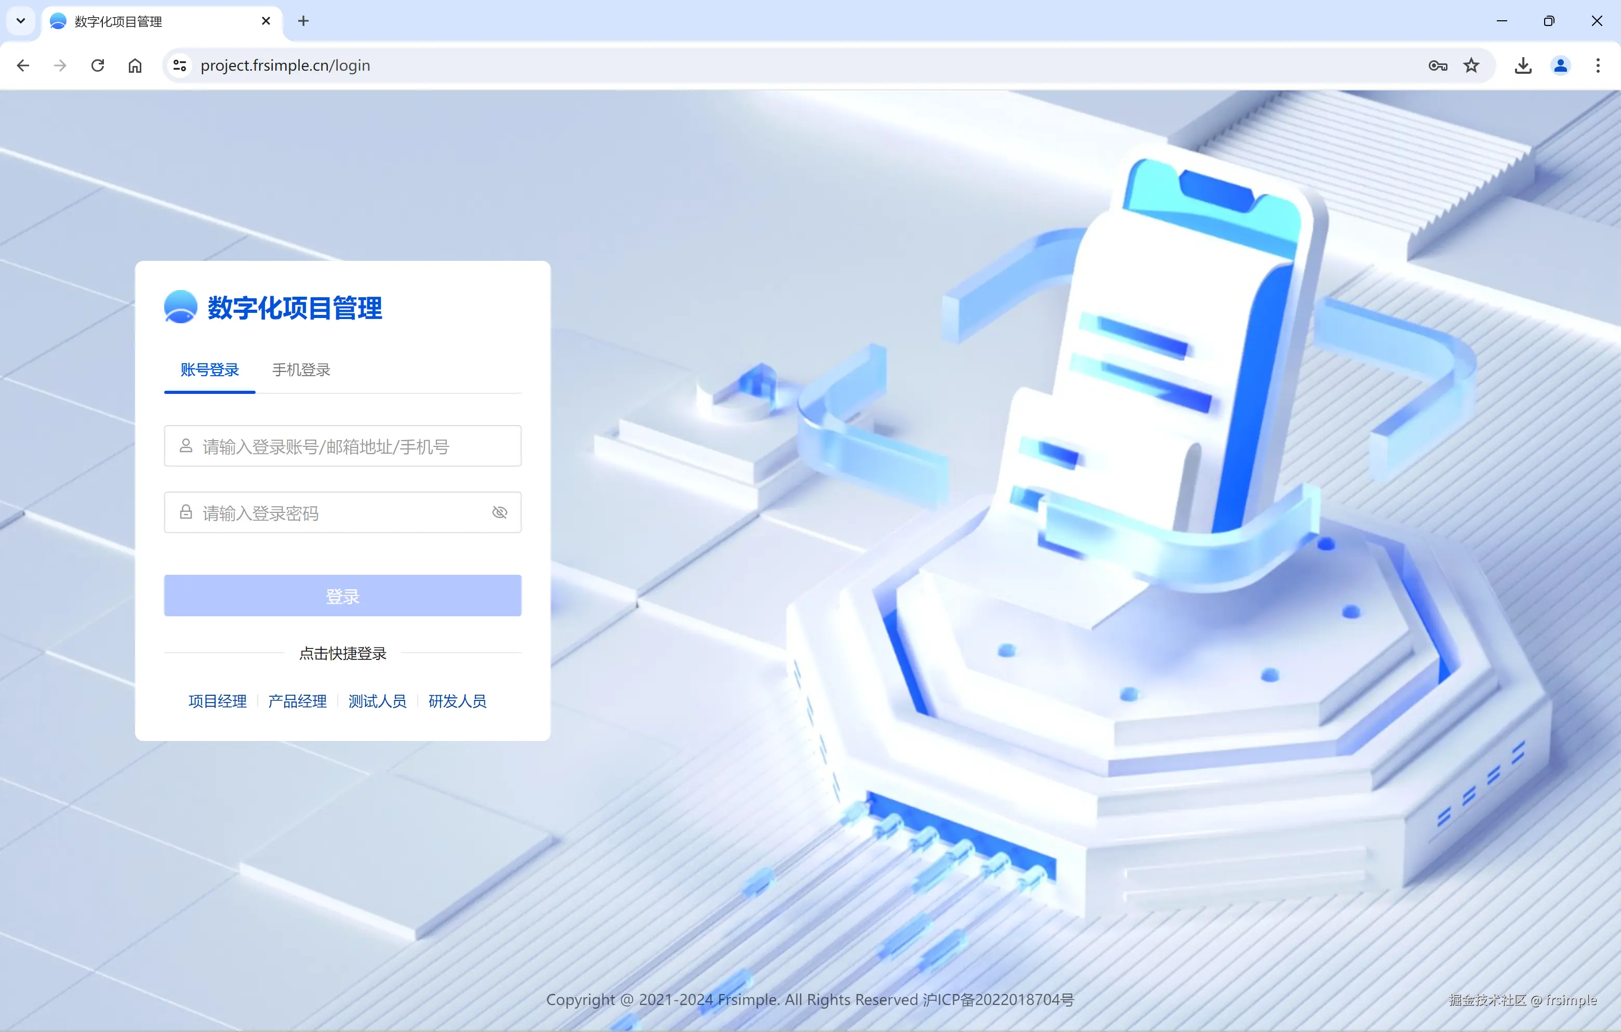Navigate back in the browser
Viewport: 1621px width, 1032px height.
(23, 65)
